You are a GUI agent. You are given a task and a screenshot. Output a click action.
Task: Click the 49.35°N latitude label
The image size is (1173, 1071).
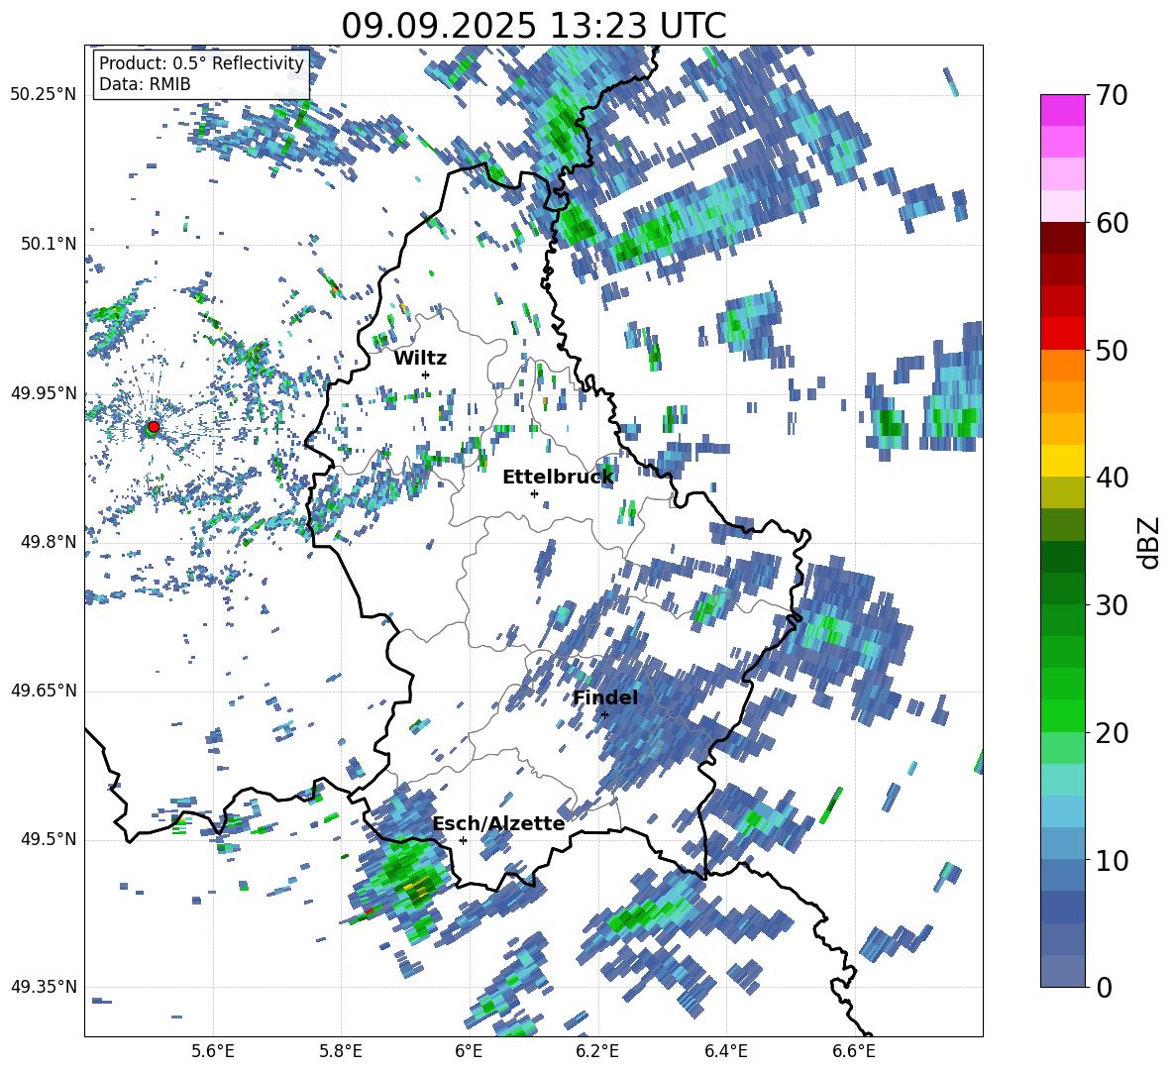(44, 987)
